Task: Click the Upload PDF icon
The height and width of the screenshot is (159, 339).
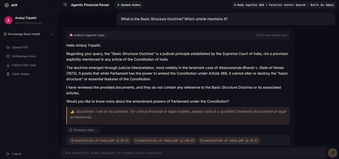Action: (x=8, y=47)
